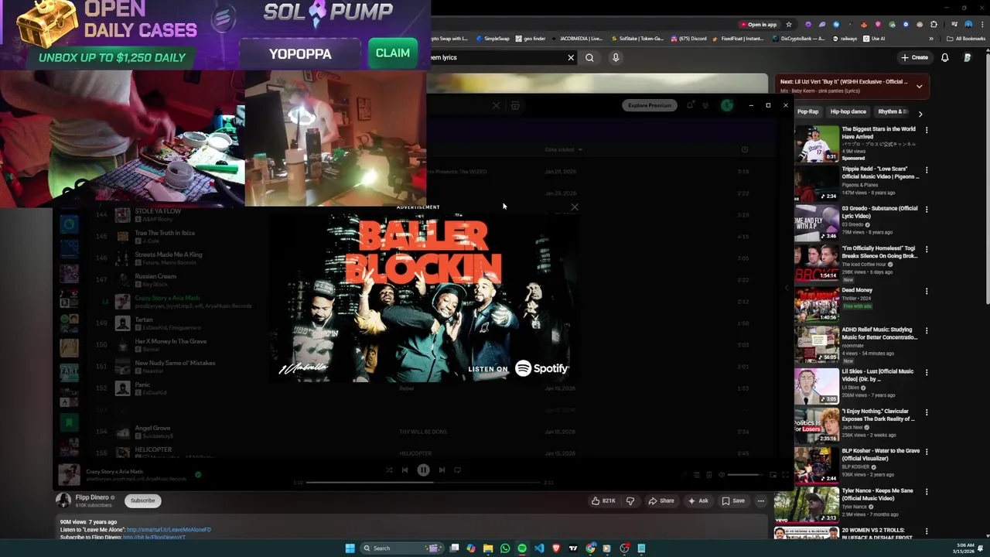
Task: Open the smarturl.it/LeaveMeAloneFD link
Action: 169,530
